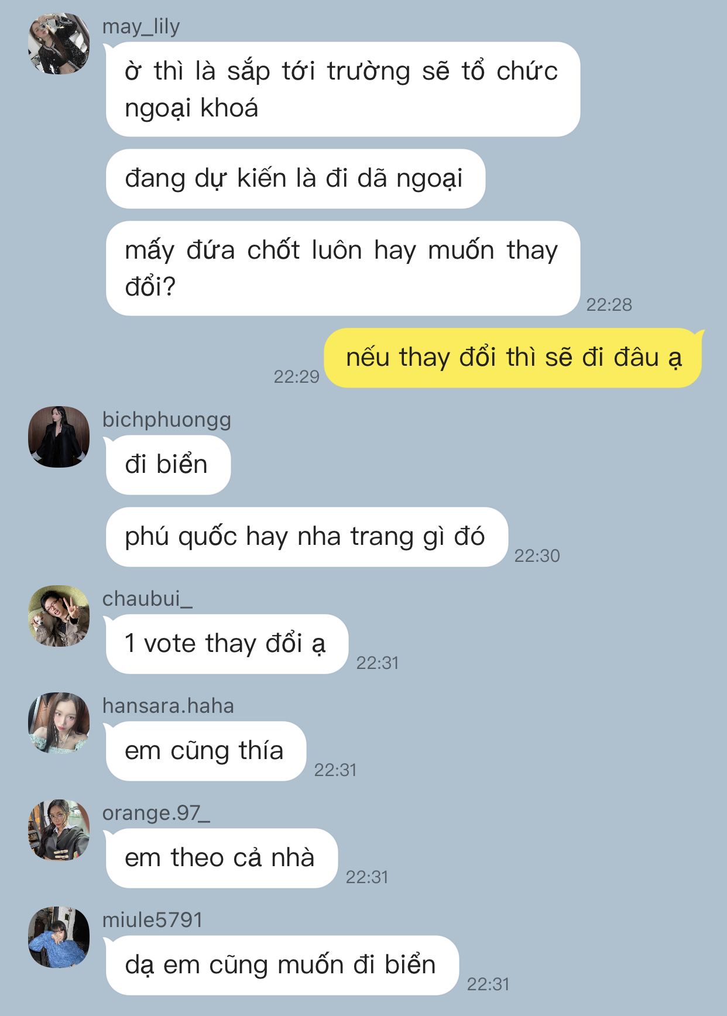
Task: Select the 'em cũng thía' message bubble
Action: tap(205, 751)
